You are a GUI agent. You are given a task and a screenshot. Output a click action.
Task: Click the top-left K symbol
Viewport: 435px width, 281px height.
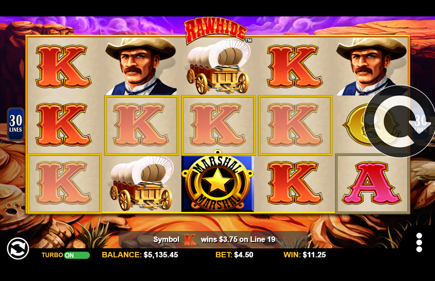coord(63,66)
